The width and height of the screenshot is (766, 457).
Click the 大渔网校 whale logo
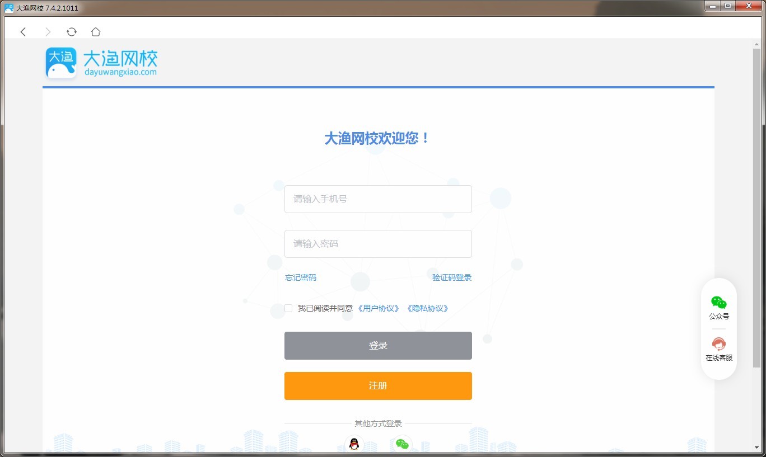(62, 62)
